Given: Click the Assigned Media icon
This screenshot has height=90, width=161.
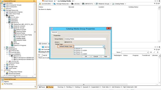Looking at the screenshot, I should 15,40.
